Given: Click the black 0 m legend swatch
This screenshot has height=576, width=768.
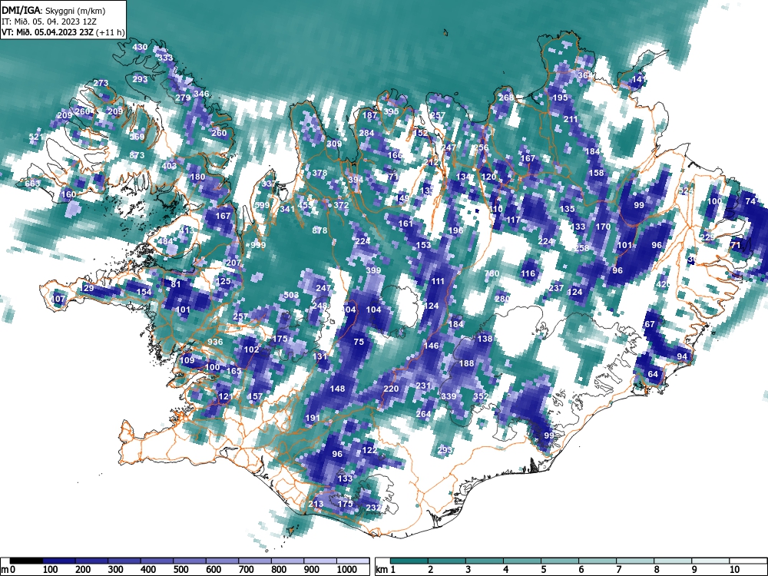Looking at the screenshot, I should click(26, 561).
